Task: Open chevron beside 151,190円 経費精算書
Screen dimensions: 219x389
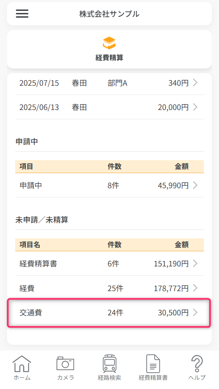Action: point(195,264)
